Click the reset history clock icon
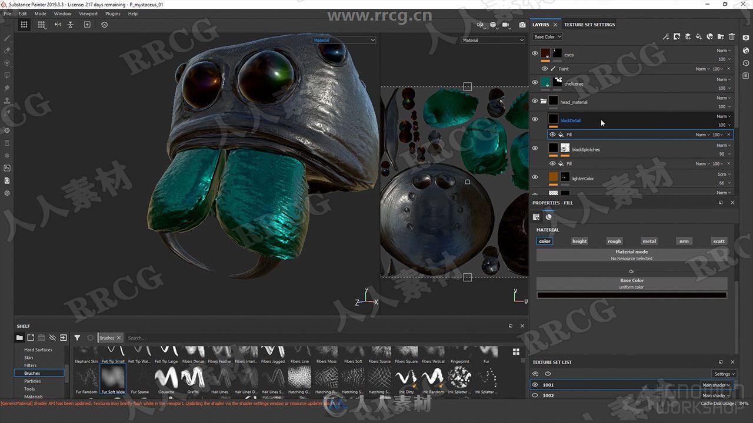This screenshot has width=753, height=423. [104, 25]
